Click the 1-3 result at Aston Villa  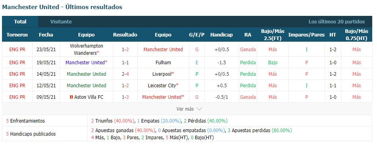click(125, 97)
